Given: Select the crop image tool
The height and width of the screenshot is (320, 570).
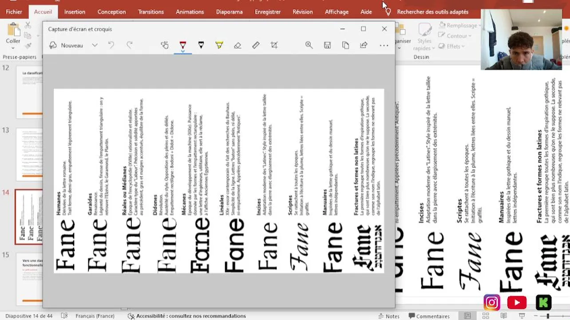Looking at the screenshot, I should click(x=274, y=45).
